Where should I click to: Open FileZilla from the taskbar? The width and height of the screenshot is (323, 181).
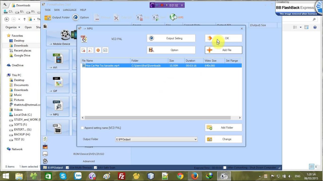pyautogui.click(x=122, y=176)
